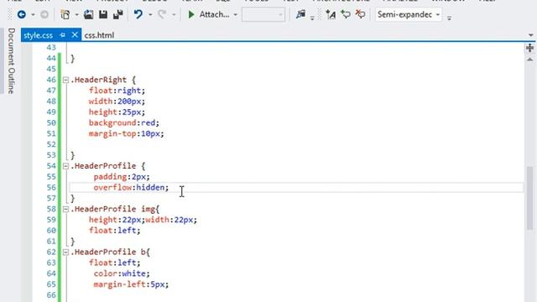Close the style.css tab

point(75,35)
